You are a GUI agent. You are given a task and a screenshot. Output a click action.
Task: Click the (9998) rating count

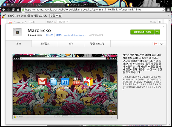coord(40,35)
